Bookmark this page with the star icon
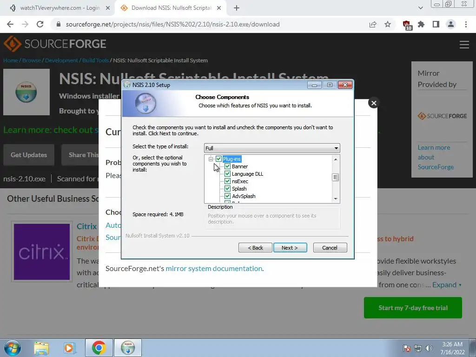476x357 pixels. pyautogui.click(x=388, y=24)
